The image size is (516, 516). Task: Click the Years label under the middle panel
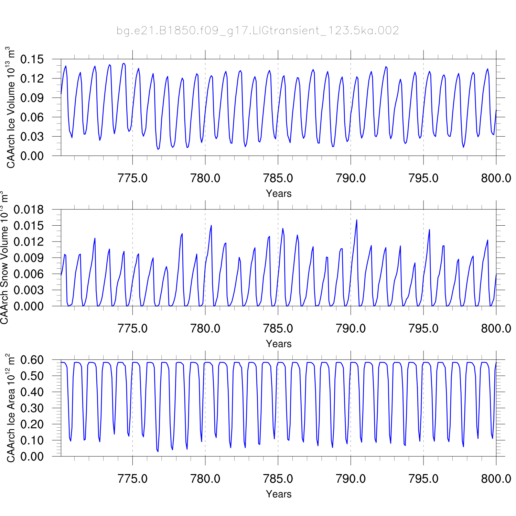(x=279, y=344)
